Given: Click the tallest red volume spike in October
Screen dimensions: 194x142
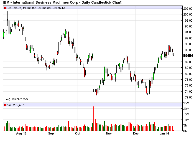Looking at the screenshot, I should 94,118.
